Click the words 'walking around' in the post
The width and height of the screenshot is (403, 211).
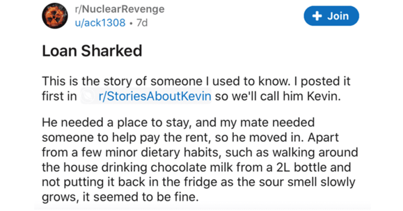point(315,152)
